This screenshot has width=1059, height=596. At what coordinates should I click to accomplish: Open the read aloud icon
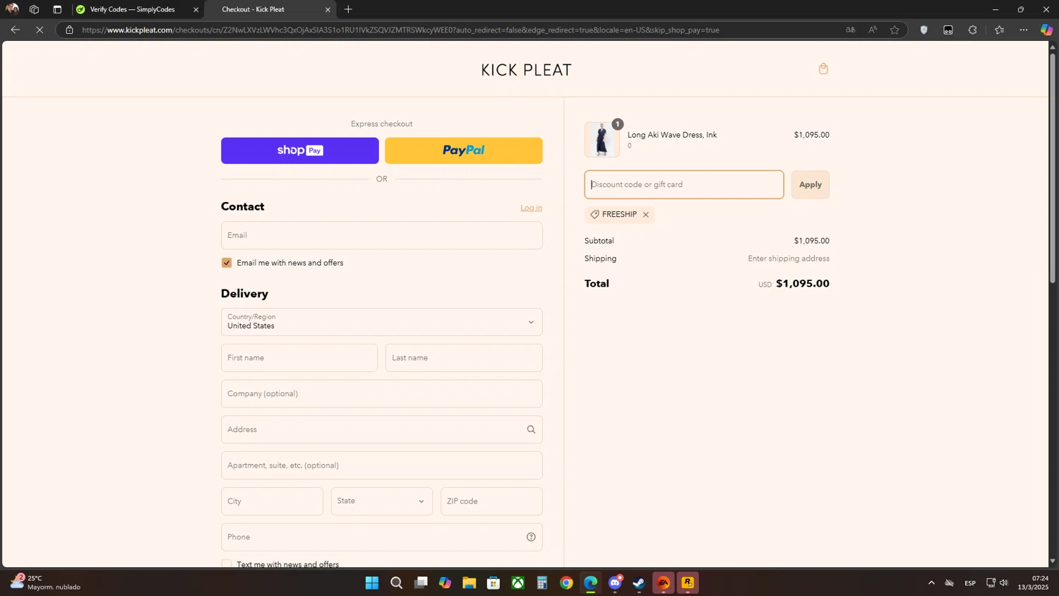(x=873, y=30)
